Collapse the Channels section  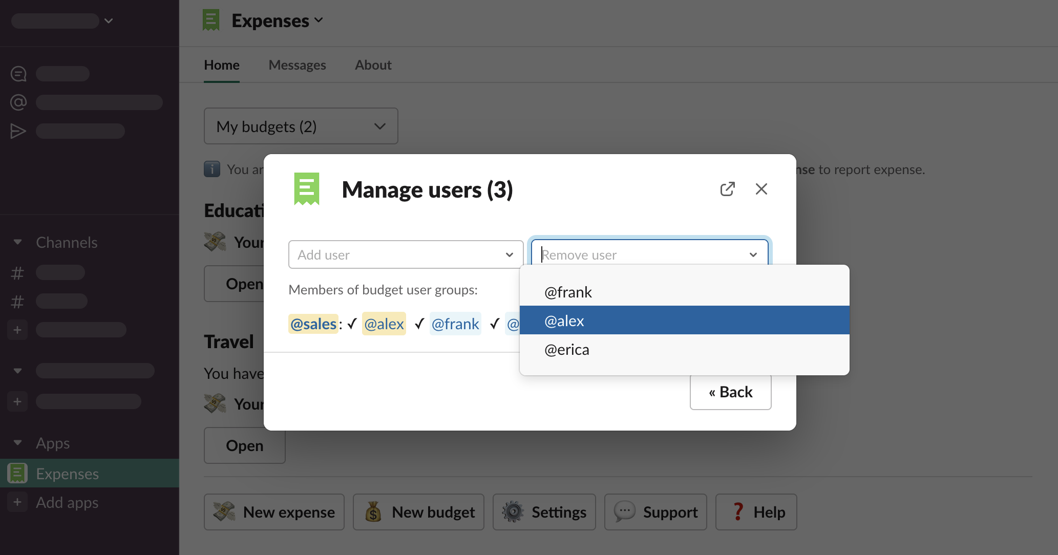pos(18,242)
